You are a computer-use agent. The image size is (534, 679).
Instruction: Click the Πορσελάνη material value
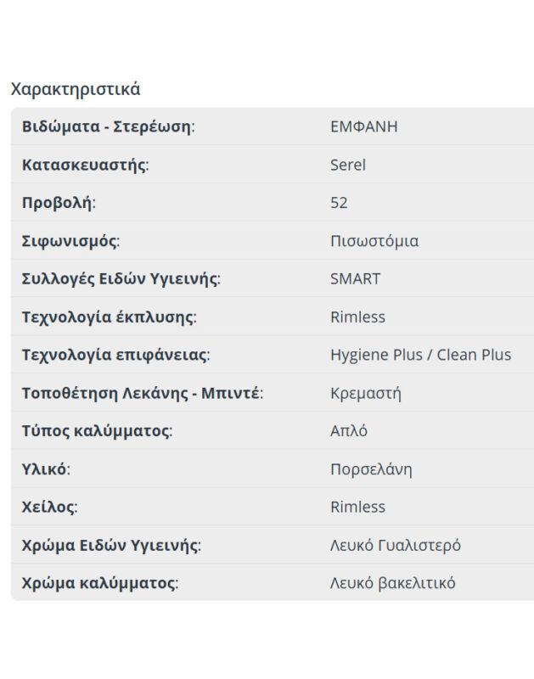click(x=371, y=469)
